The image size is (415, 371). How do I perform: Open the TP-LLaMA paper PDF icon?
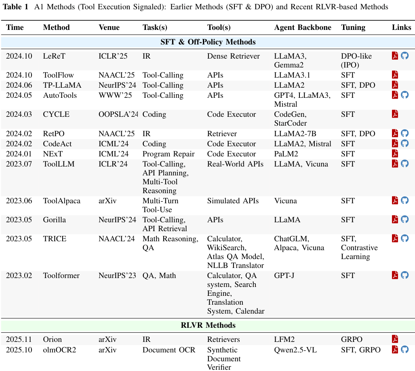point(395,85)
